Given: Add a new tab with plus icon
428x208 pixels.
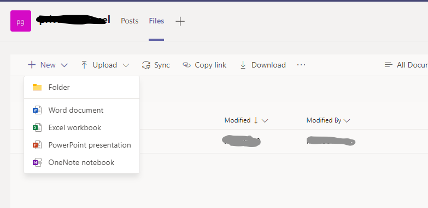Looking at the screenshot, I should [180, 21].
